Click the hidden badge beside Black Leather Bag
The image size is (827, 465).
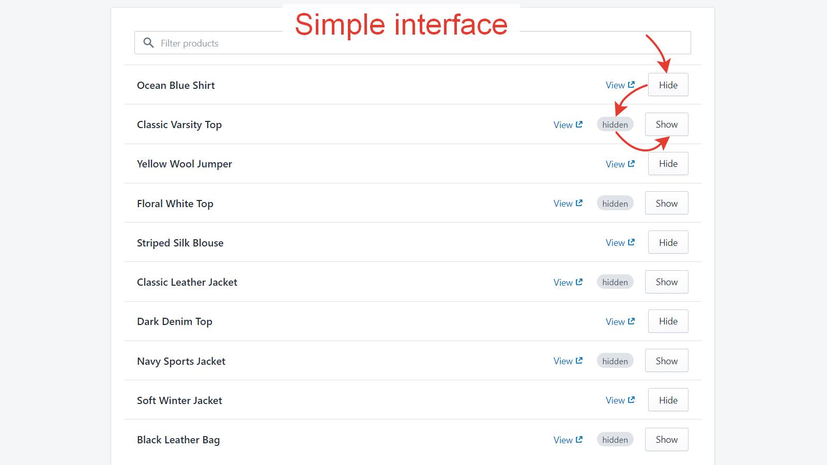click(x=615, y=439)
